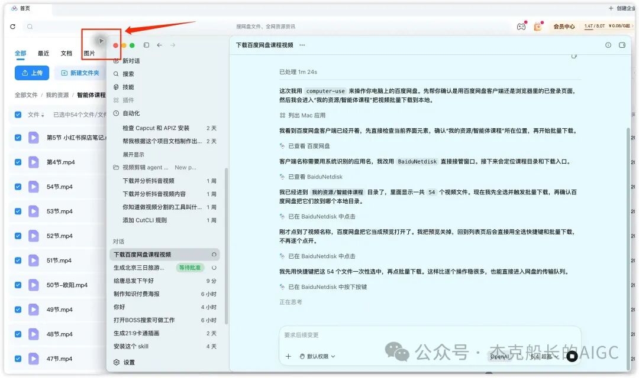Uncheck 第5节 小红书探店笔记 checkbox
The height and width of the screenshot is (378, 639).
(x=18, y=138)
